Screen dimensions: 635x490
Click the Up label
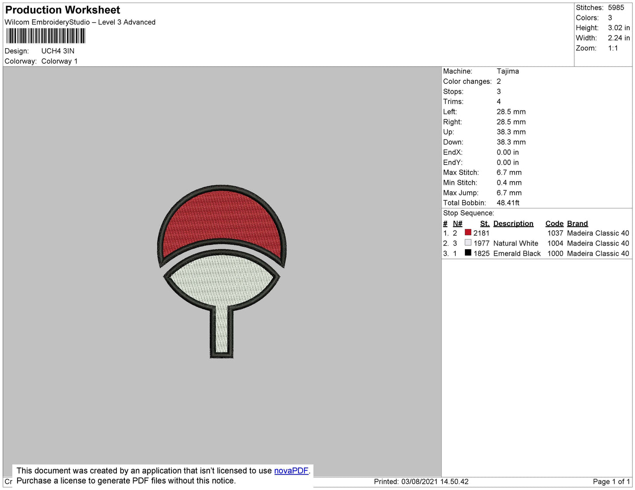coord(448,132)
